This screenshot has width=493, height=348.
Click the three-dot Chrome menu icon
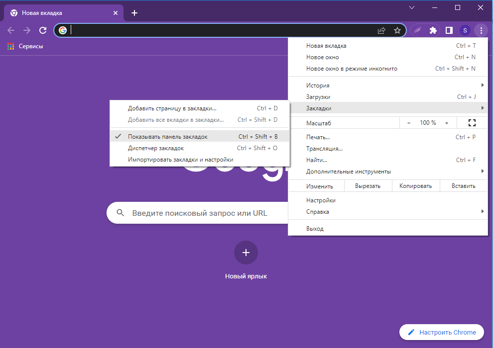tap(481, 30)
